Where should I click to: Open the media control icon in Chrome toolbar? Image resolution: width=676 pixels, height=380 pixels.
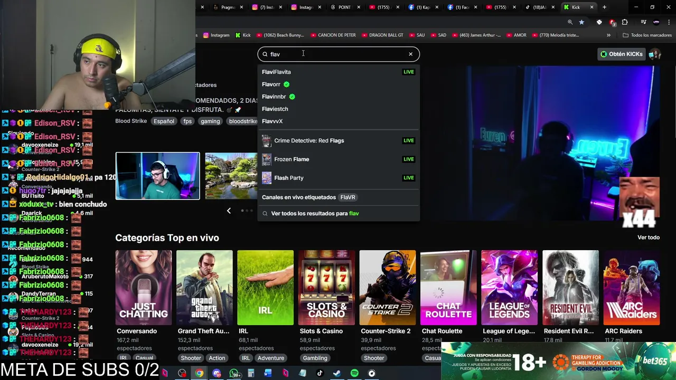(x=643, y=22)
